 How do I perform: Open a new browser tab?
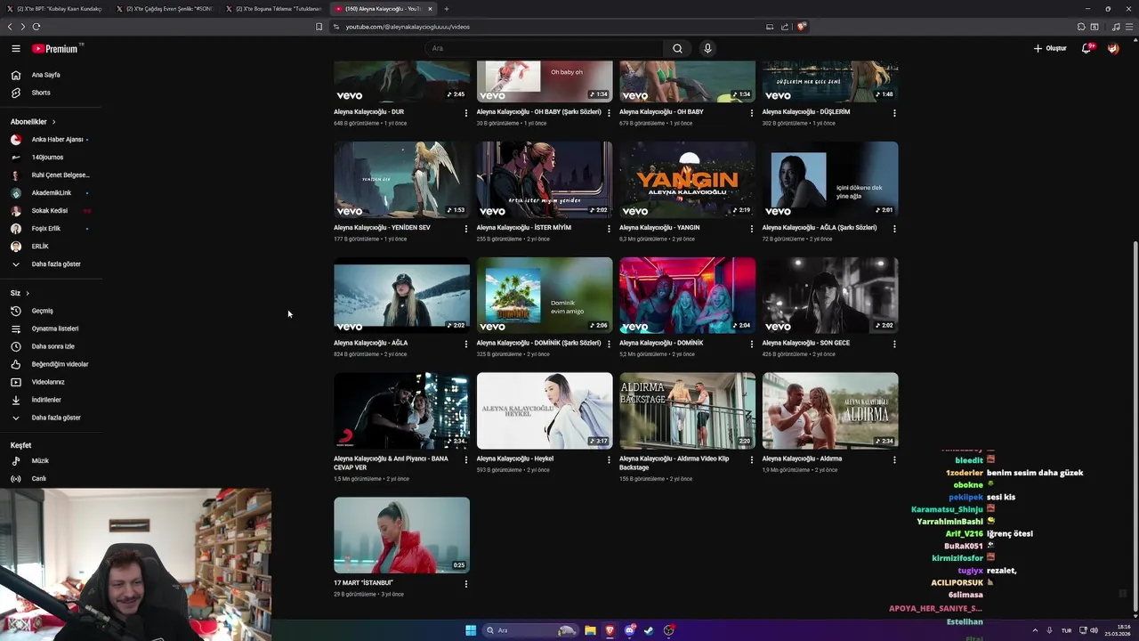(x=447, y=9)
